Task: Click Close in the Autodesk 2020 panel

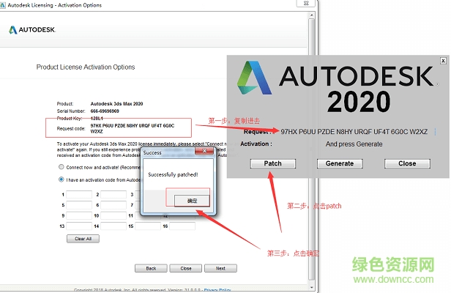Action: tap(406, 163)
